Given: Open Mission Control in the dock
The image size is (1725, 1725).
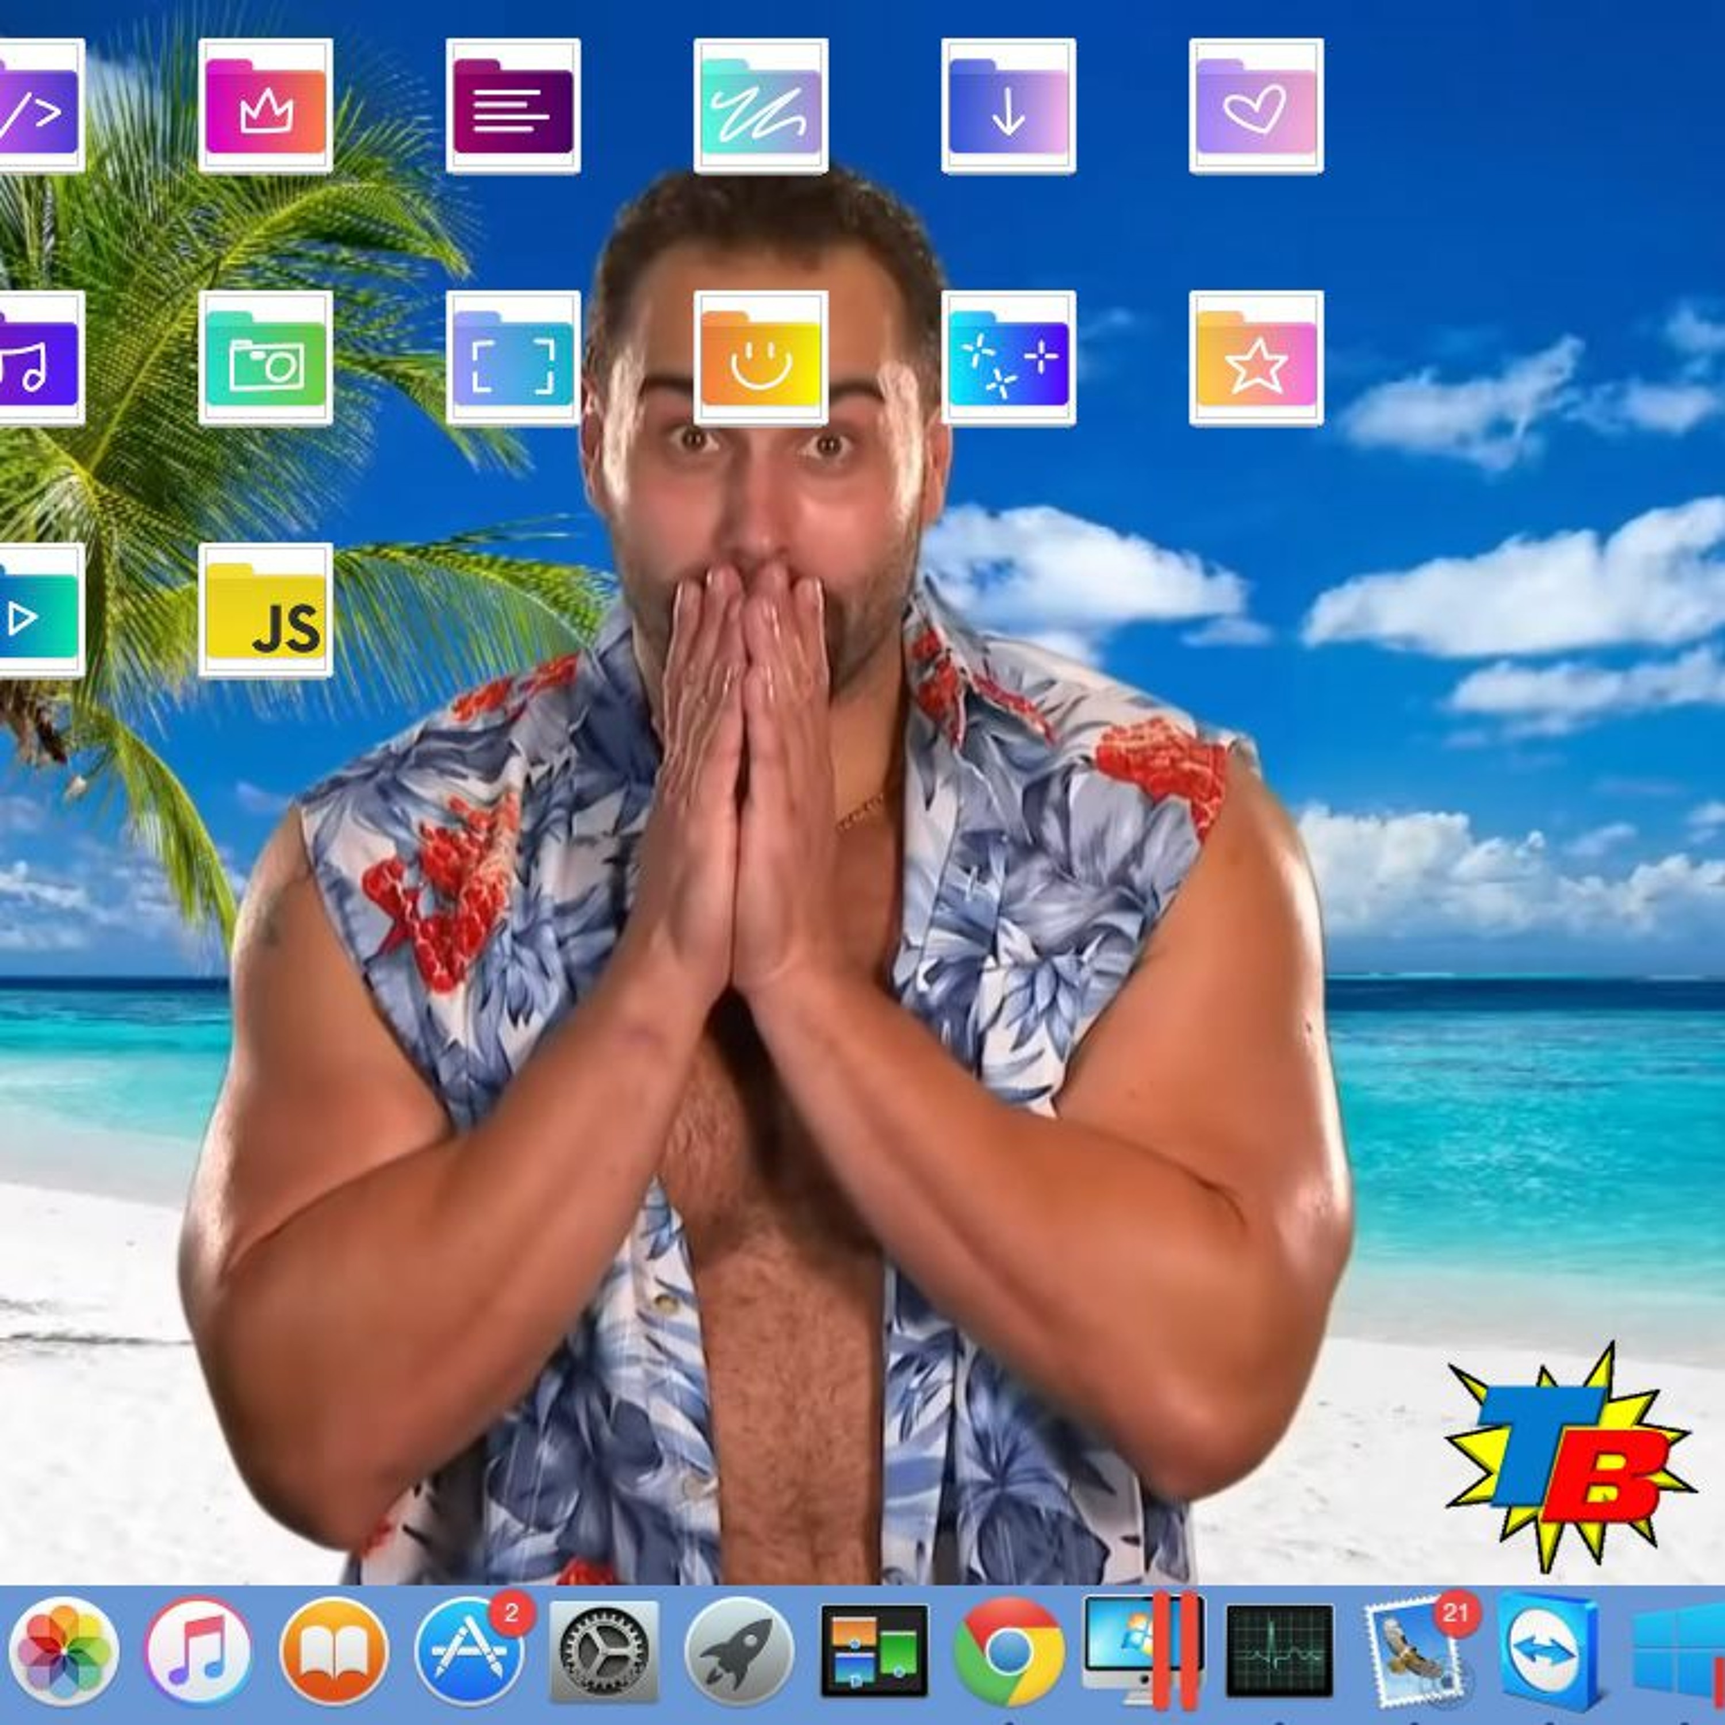Looking at the screenshot, I should [x=875, y=1651].
